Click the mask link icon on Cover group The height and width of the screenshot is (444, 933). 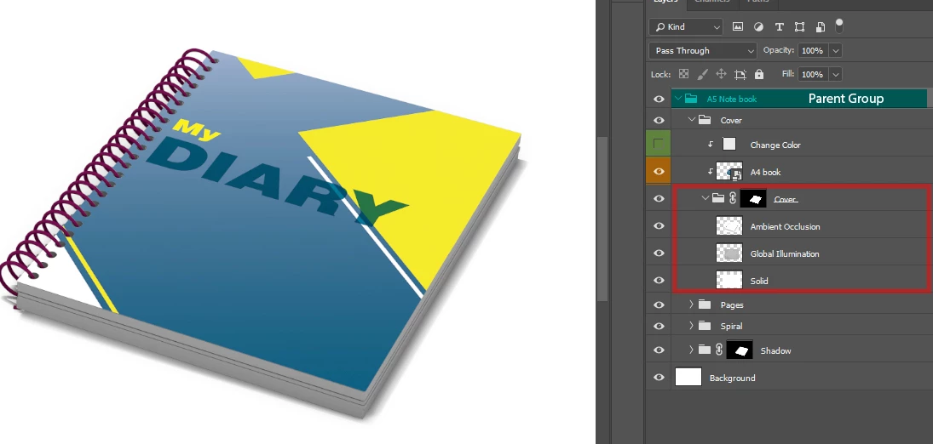(733, 198)
